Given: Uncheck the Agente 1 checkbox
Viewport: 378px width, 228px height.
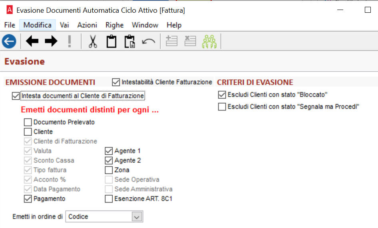Looking at the screenshot, I should [109, 151].
